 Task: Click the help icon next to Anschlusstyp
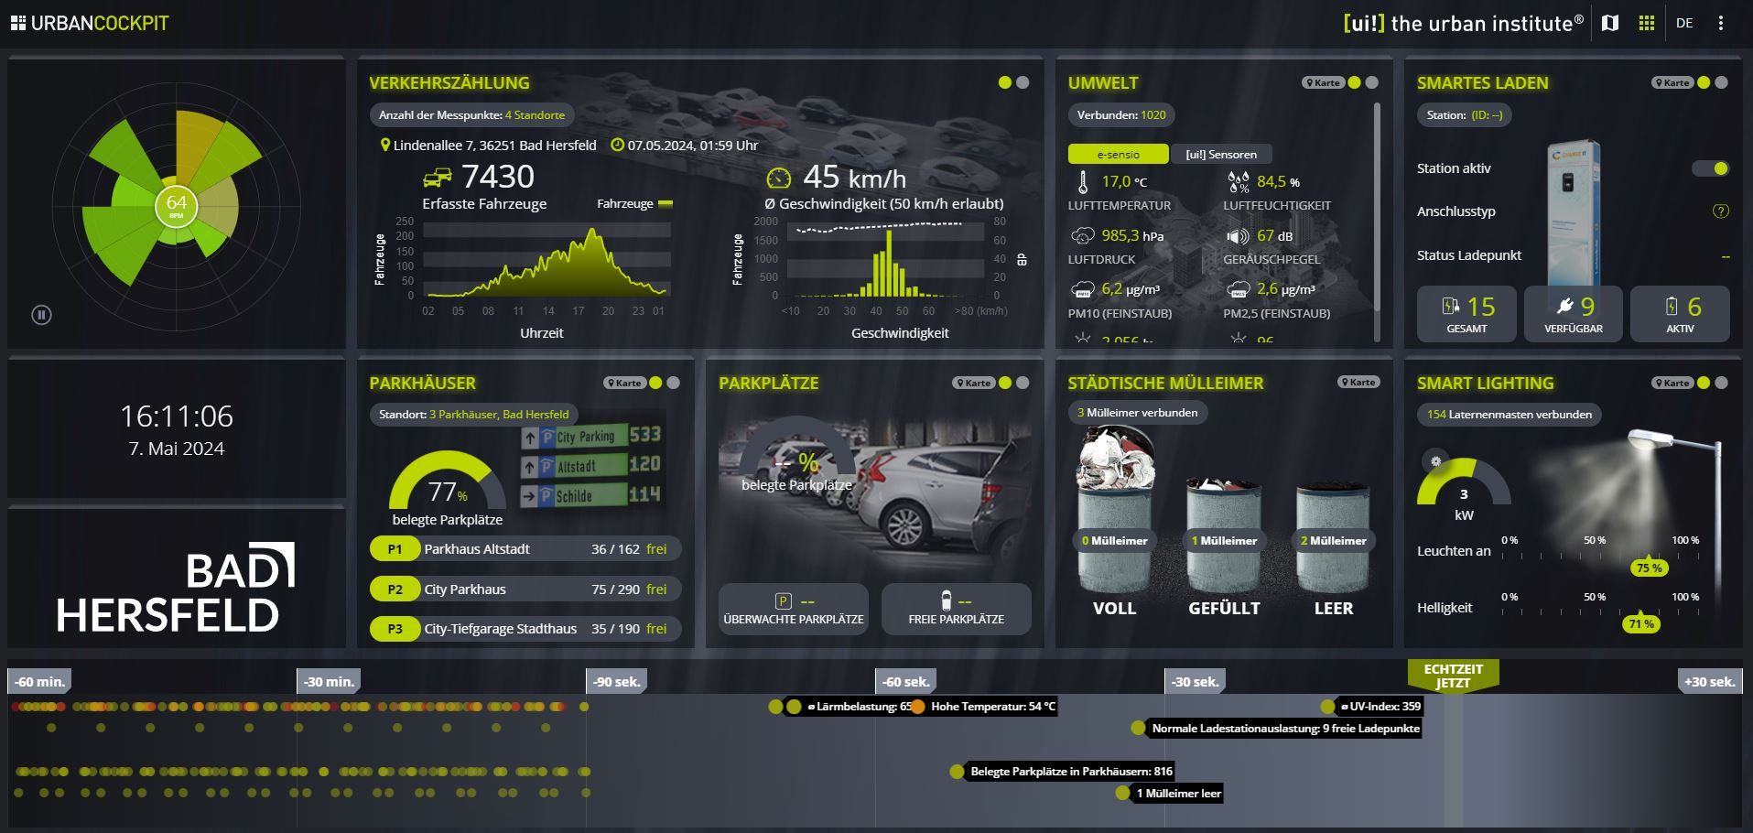pyautogui.click(x=1720, y=211)
